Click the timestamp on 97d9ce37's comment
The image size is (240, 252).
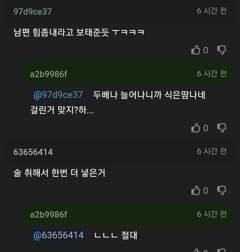pos(211,11)
